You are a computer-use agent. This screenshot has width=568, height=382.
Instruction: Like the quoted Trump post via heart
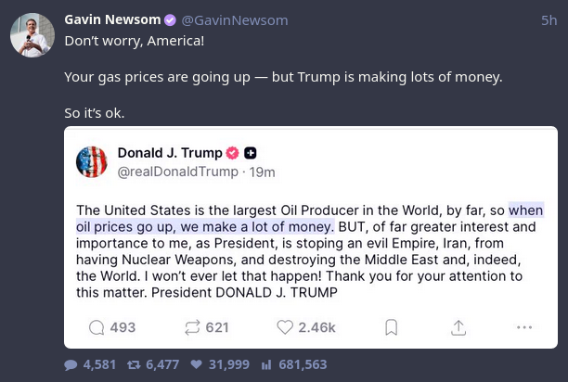285,327
